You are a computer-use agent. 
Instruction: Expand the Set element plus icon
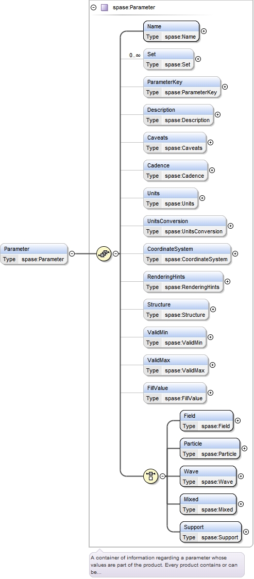[198, 59]
